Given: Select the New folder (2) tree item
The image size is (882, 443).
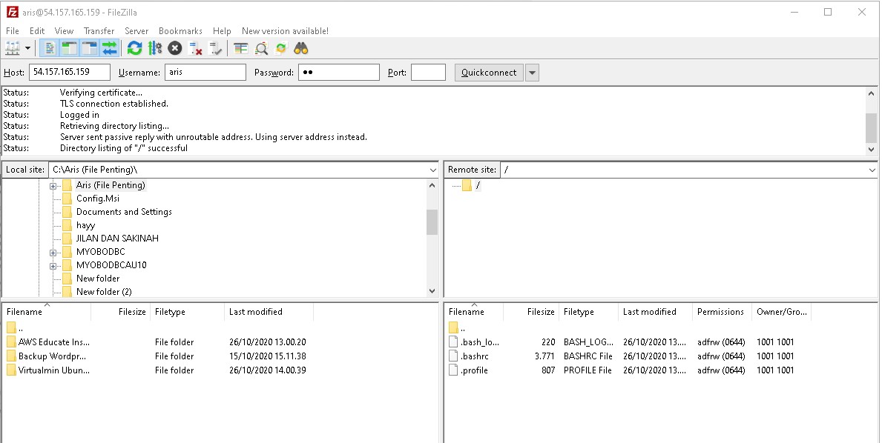Looking at the screenshot, I should [x=104, y=291].
